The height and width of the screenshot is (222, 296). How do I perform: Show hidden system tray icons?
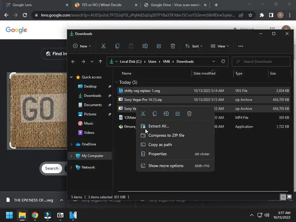click(x=252, y=215)
